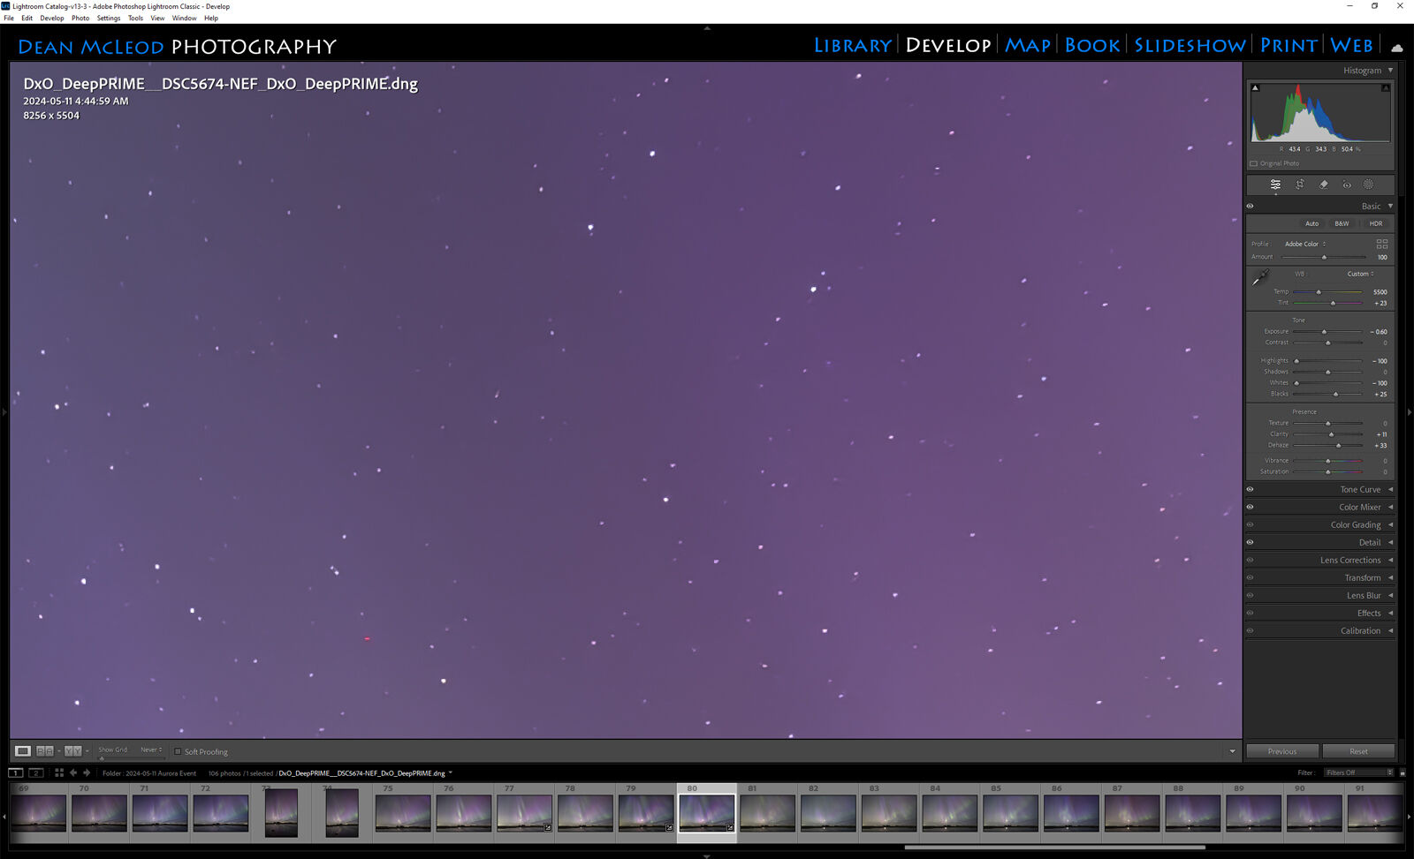This screenshot has width=1414, height=859.
Task: Click the Dehaze slider handle
Action: pos(1338,446)
